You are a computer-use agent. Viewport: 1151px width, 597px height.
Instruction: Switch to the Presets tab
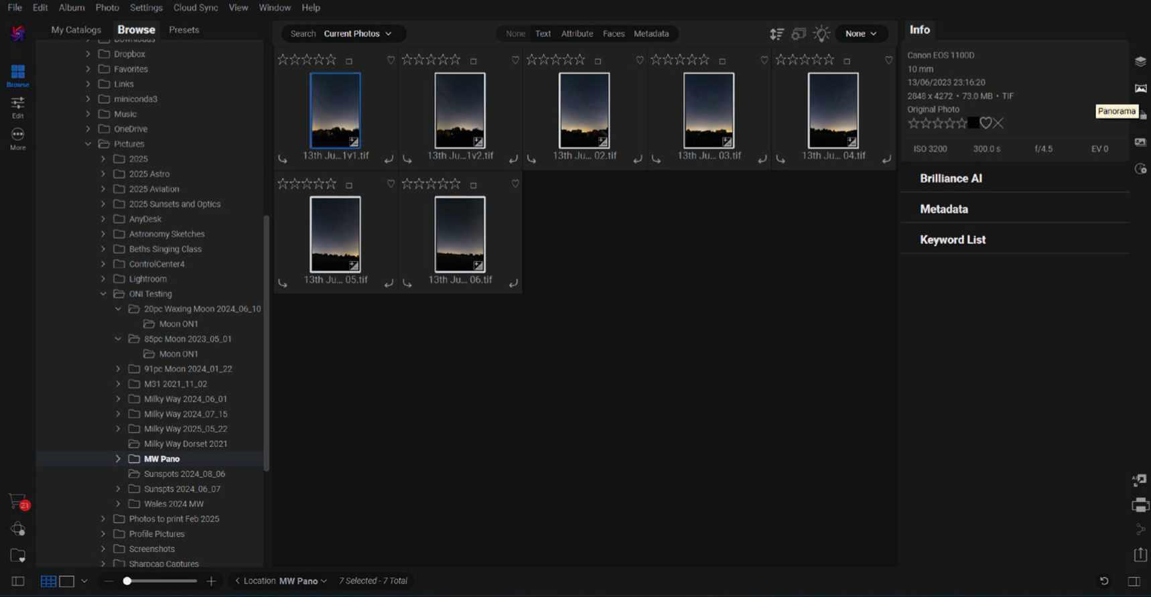(184, 30)
